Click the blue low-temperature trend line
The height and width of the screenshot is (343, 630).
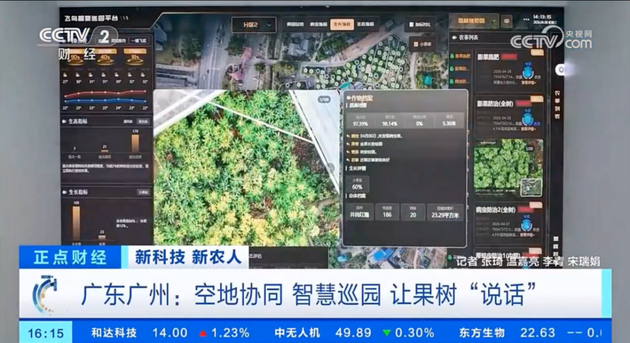[105, 100]
